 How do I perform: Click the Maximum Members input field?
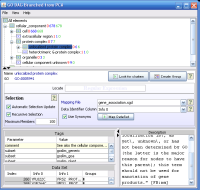[46, 121]
